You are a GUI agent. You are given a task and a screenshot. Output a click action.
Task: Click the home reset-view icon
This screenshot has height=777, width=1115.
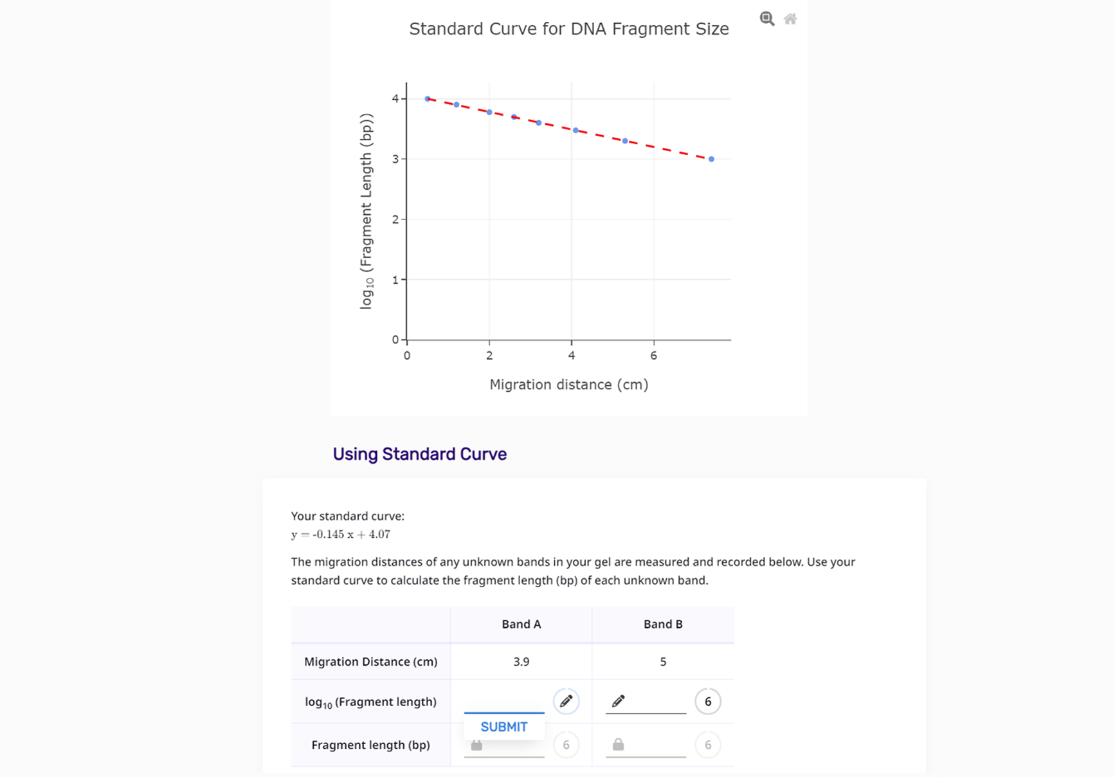790,19
